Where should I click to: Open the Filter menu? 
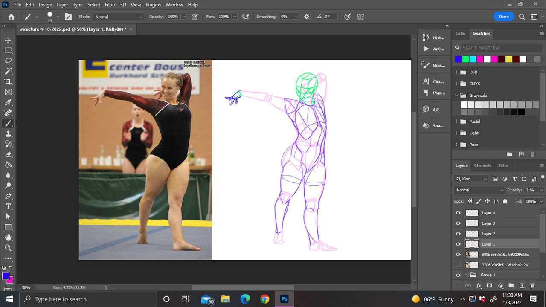(110, 5)
